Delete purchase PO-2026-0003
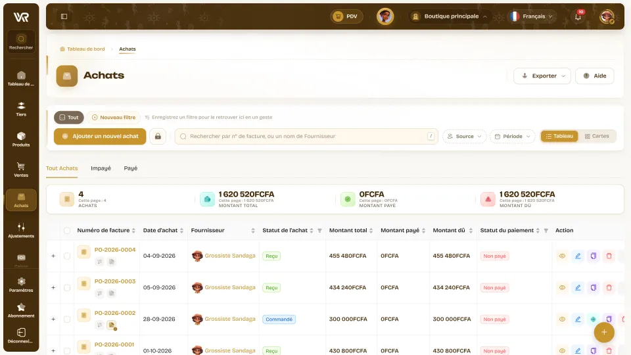 (609, 288)
